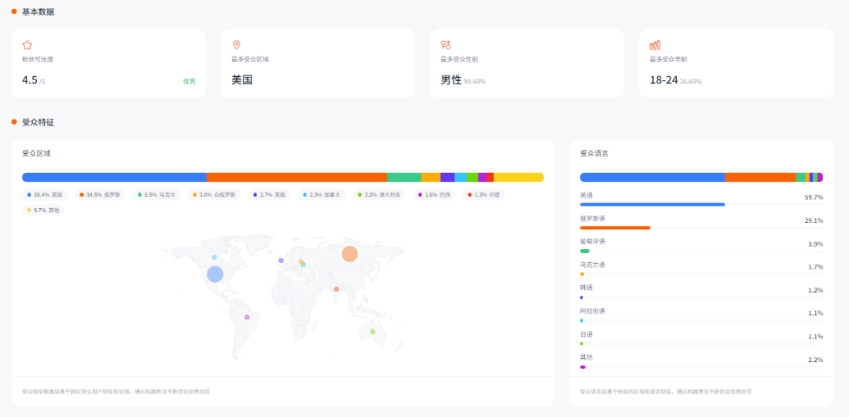
Task: Click the 受众语言 card title
Action: point(594,154)
